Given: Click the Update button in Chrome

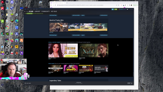Looking at the screenshot, I should 135,5.
